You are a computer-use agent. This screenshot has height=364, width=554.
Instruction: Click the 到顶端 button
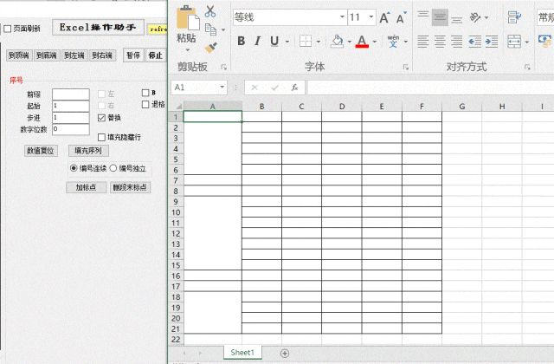pyautogui.click(x=19, y=55)
